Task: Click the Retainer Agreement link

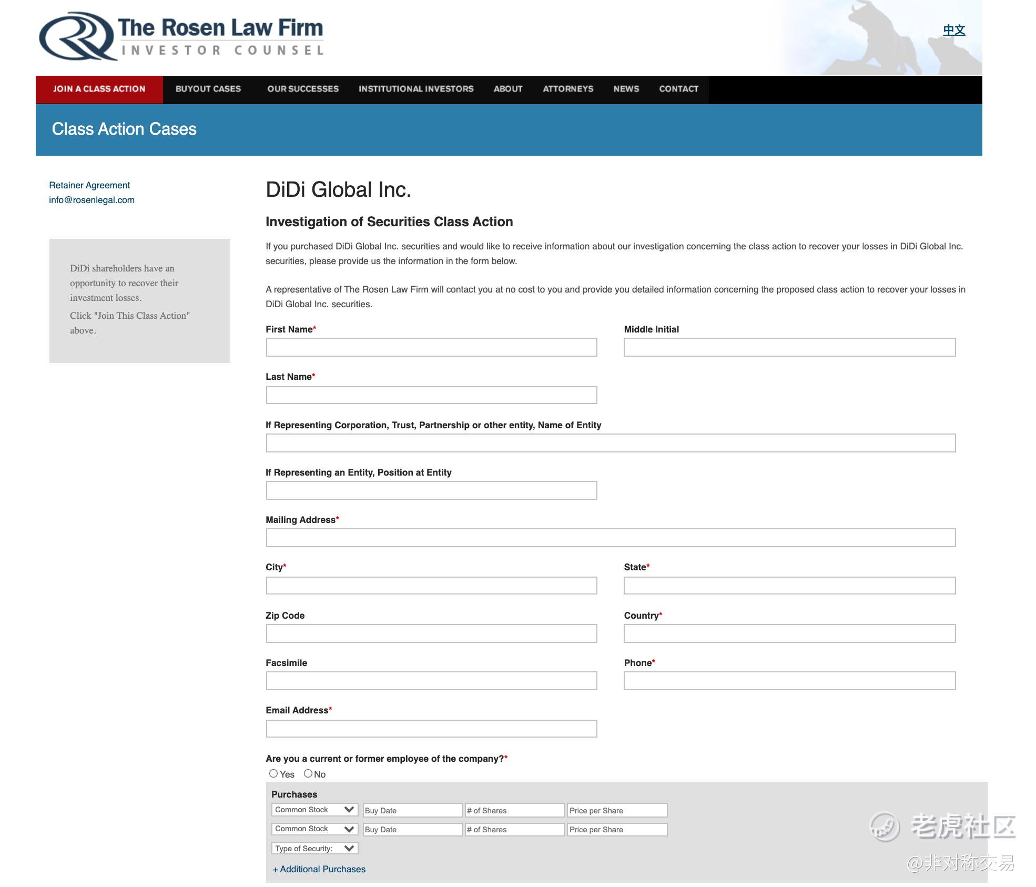Action: pos(89,185)
